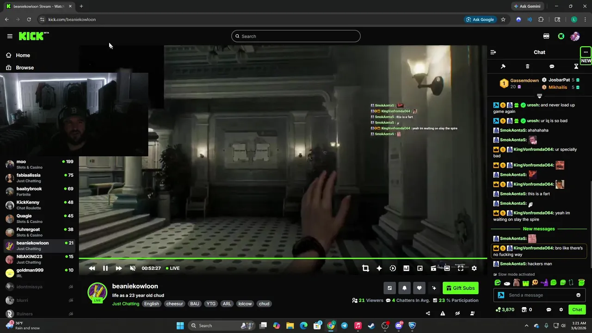Enter fullscreen video mode
The width and height of the screenshot is (592, 333).
point(461,268)
